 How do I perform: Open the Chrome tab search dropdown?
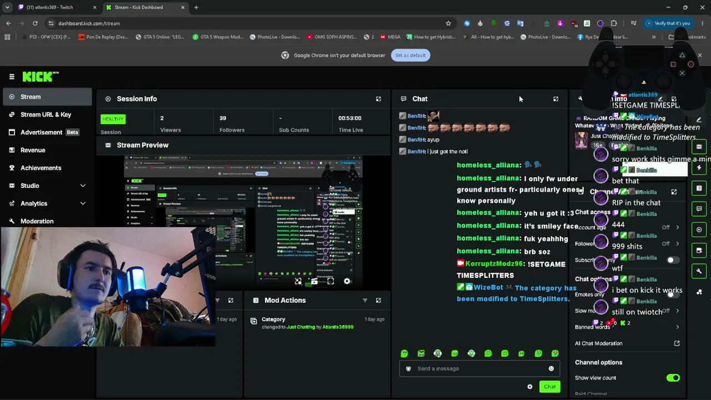coord(7,7)
